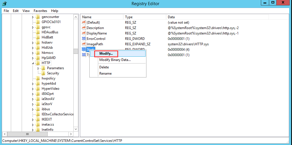Click the tree scrollbar up arrow
The width and height of the screenshot is (292, 145).
(x=76, y=17)
